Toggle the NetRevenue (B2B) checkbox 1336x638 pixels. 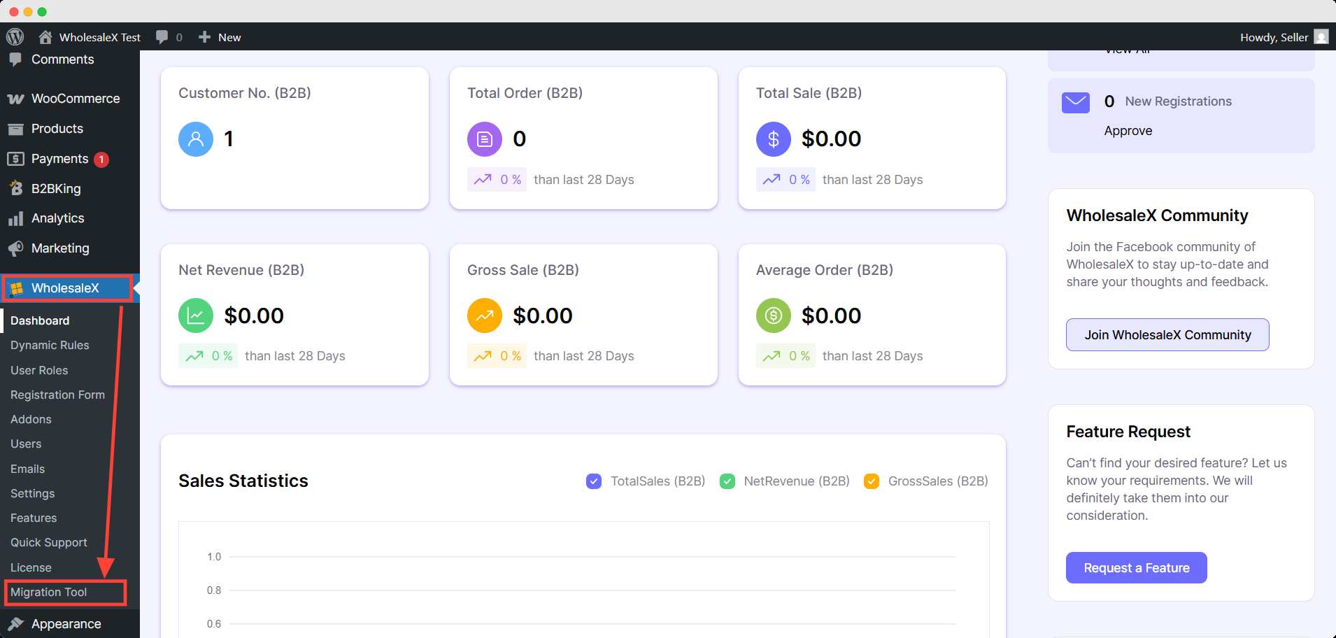click(x=727, y=481)
